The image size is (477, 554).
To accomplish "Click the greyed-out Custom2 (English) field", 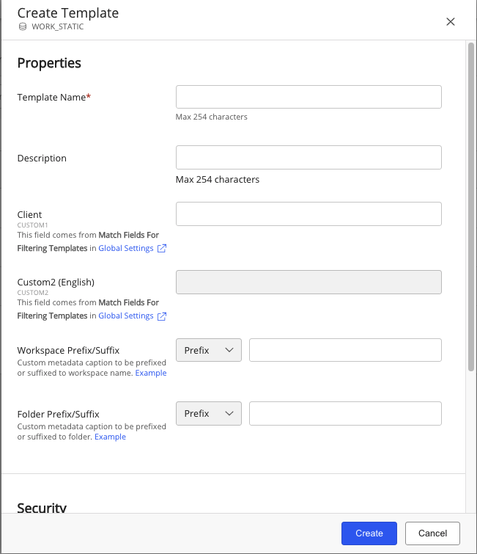I will [x=308, y=282].
